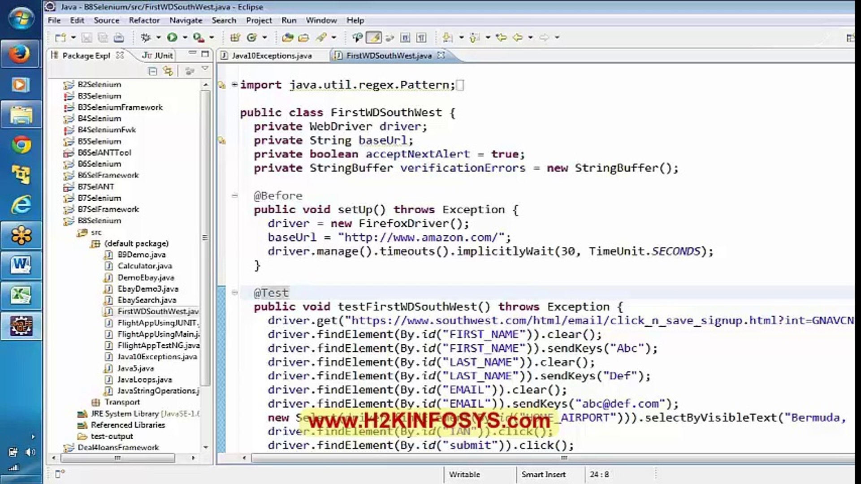This screenshot has width=861, height=484.
Task: Switch to Java10Exceptions.java editor tab
Action: [272, 56]
